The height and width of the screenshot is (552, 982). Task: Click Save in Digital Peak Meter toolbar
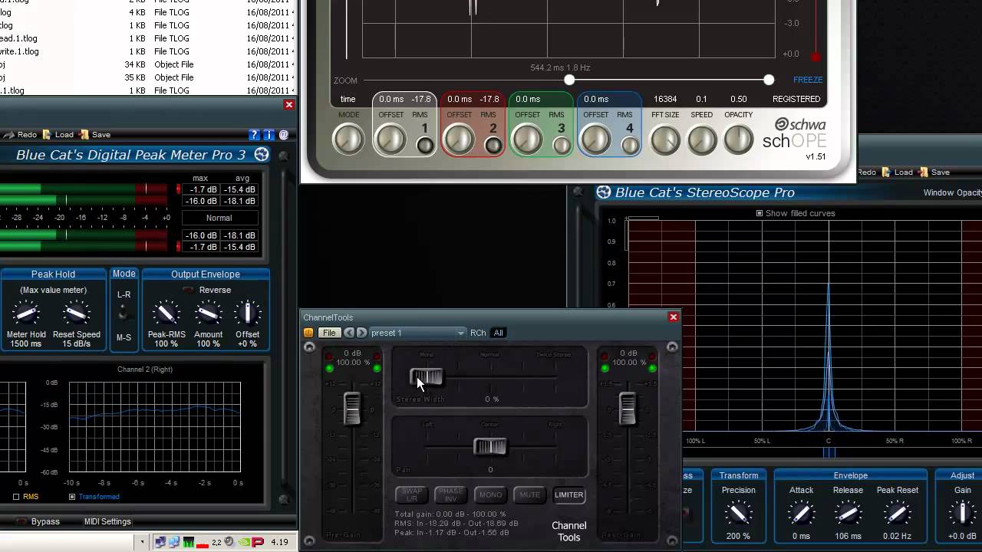pos(94,135)
